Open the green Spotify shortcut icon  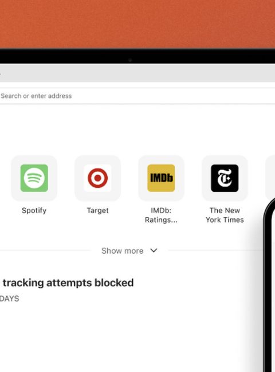pos(34,178)
